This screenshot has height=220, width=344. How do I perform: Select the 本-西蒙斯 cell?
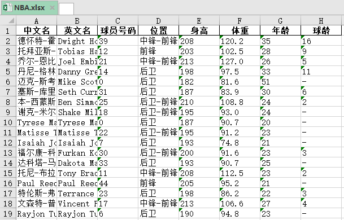36,102
